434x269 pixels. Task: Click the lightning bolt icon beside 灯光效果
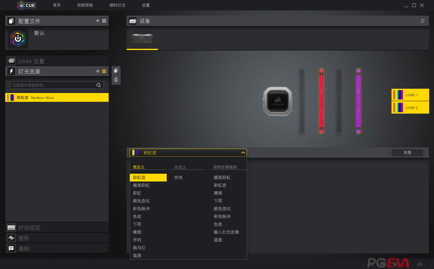click(11, 71)
